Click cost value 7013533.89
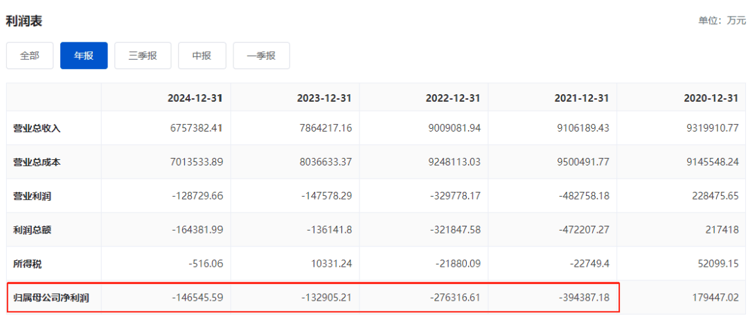Image resolution: width=748 pixels, height=322 pixels. coord(197,162)
